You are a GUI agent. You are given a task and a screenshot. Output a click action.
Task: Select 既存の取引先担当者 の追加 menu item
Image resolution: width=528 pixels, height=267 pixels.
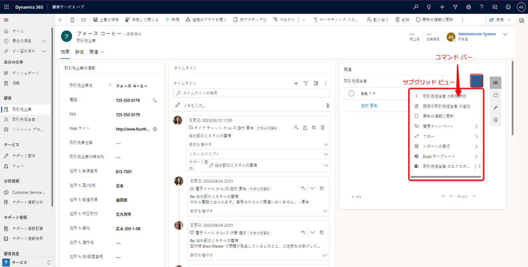[x=446, y=106]
